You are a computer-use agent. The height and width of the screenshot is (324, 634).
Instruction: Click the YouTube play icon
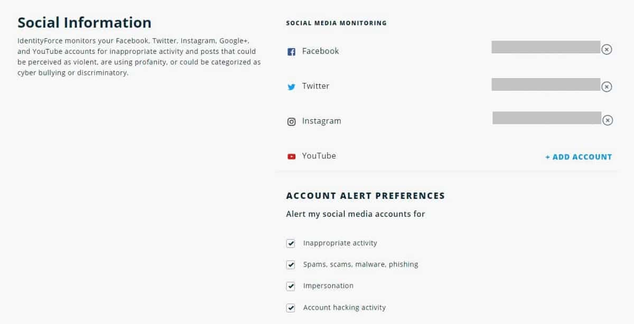(x=291, y=157)
